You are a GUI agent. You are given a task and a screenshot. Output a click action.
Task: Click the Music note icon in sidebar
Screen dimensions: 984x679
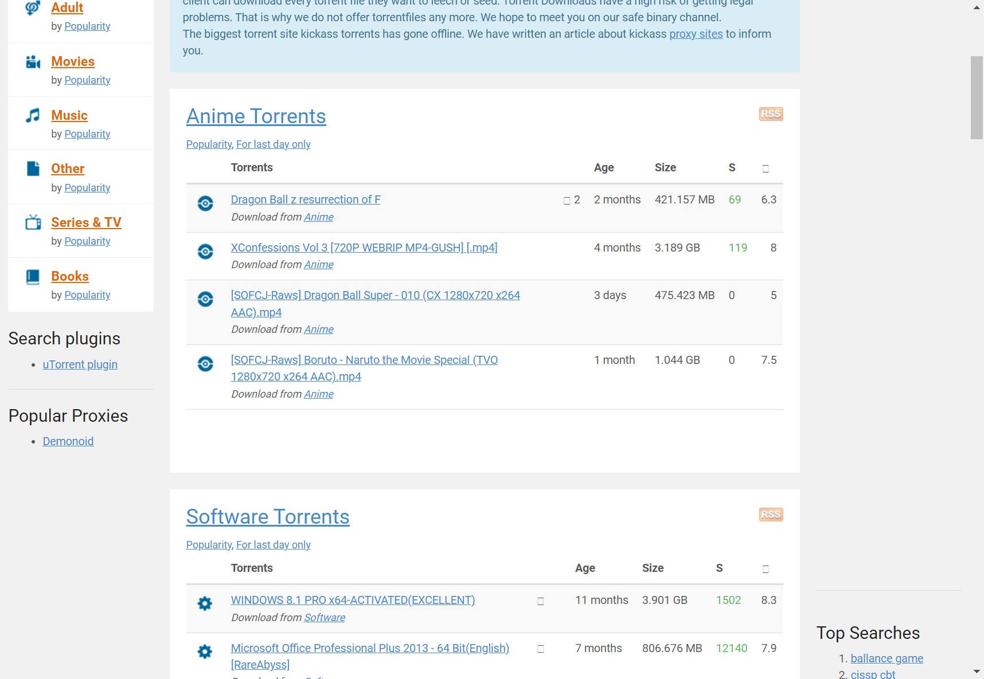33,116
